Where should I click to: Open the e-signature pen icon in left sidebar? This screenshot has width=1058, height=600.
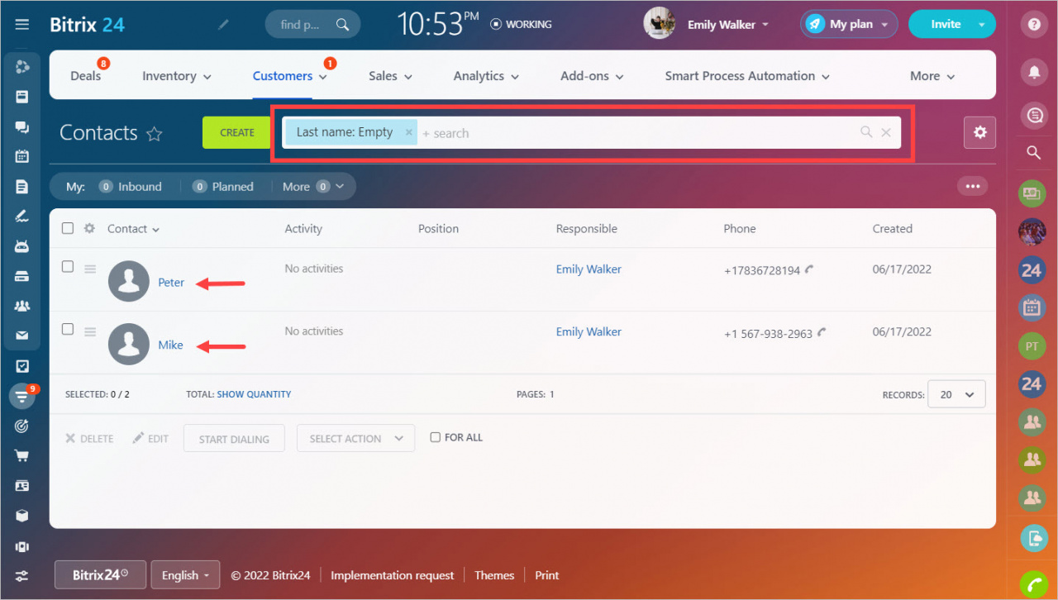pyautogui.click(x=22, y=216)
